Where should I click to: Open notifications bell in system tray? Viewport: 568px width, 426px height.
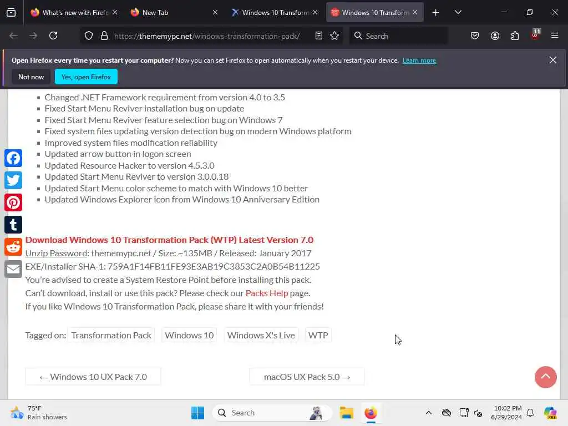click(x=530, y=413)
